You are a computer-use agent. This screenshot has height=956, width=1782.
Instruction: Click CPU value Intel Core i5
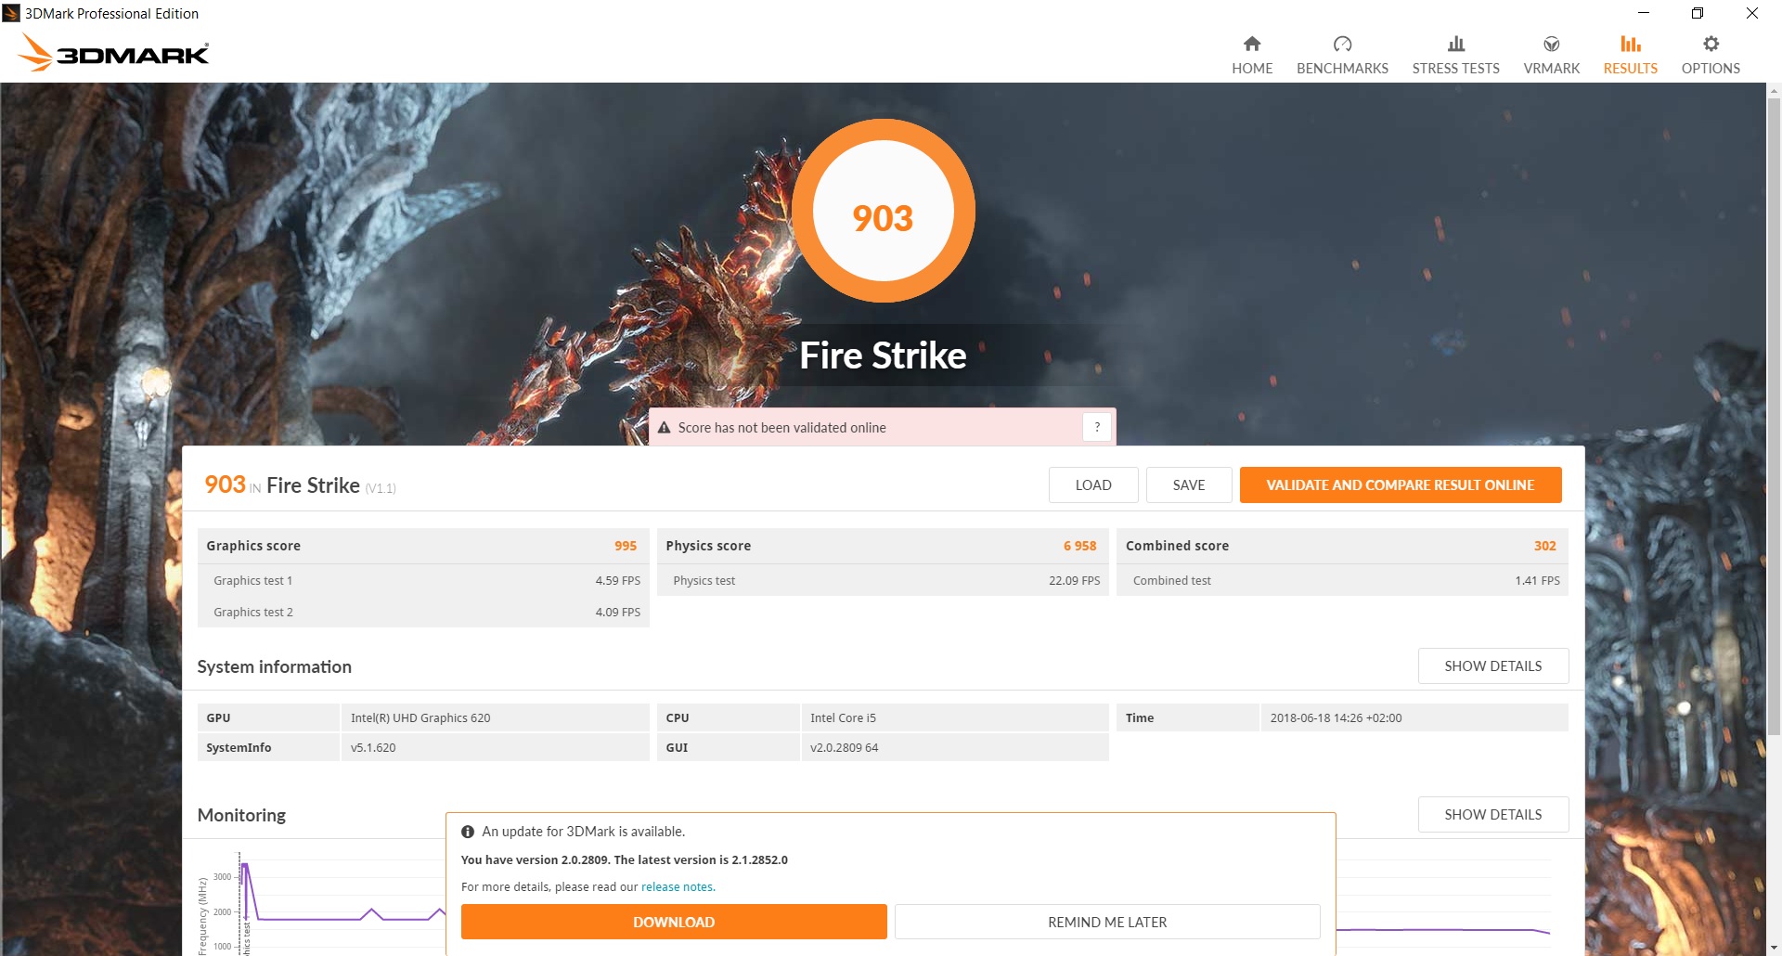[x=843, y=717]
